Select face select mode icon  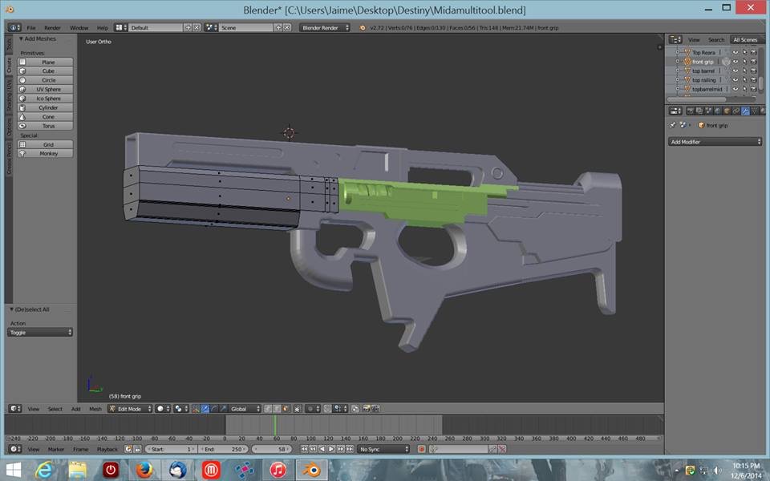pos(286,409)
